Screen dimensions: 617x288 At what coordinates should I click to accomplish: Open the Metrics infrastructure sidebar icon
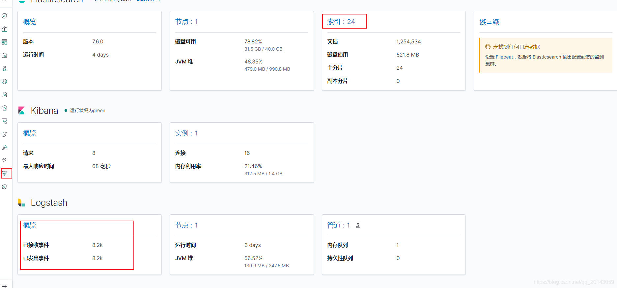[x=4, y=95]
